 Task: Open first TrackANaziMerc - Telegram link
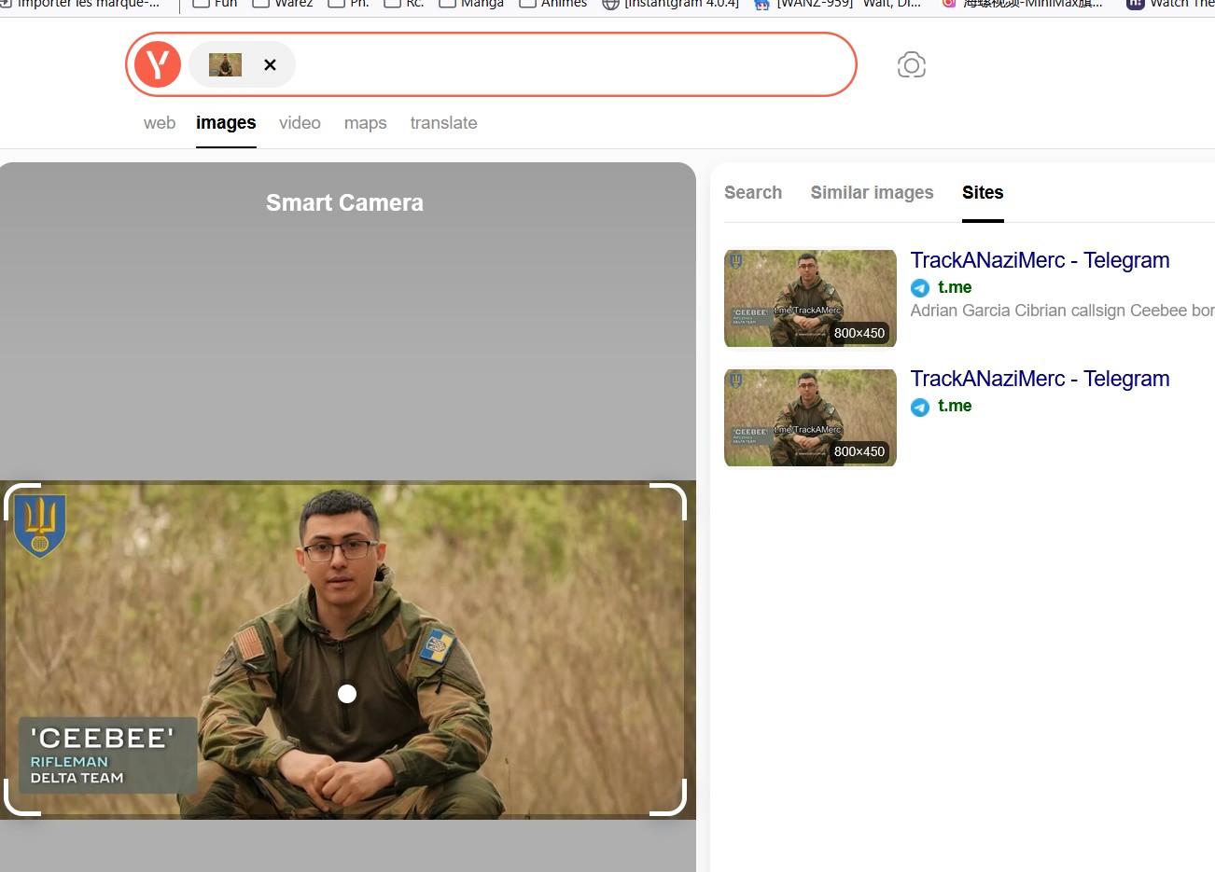click(1040, 260)
